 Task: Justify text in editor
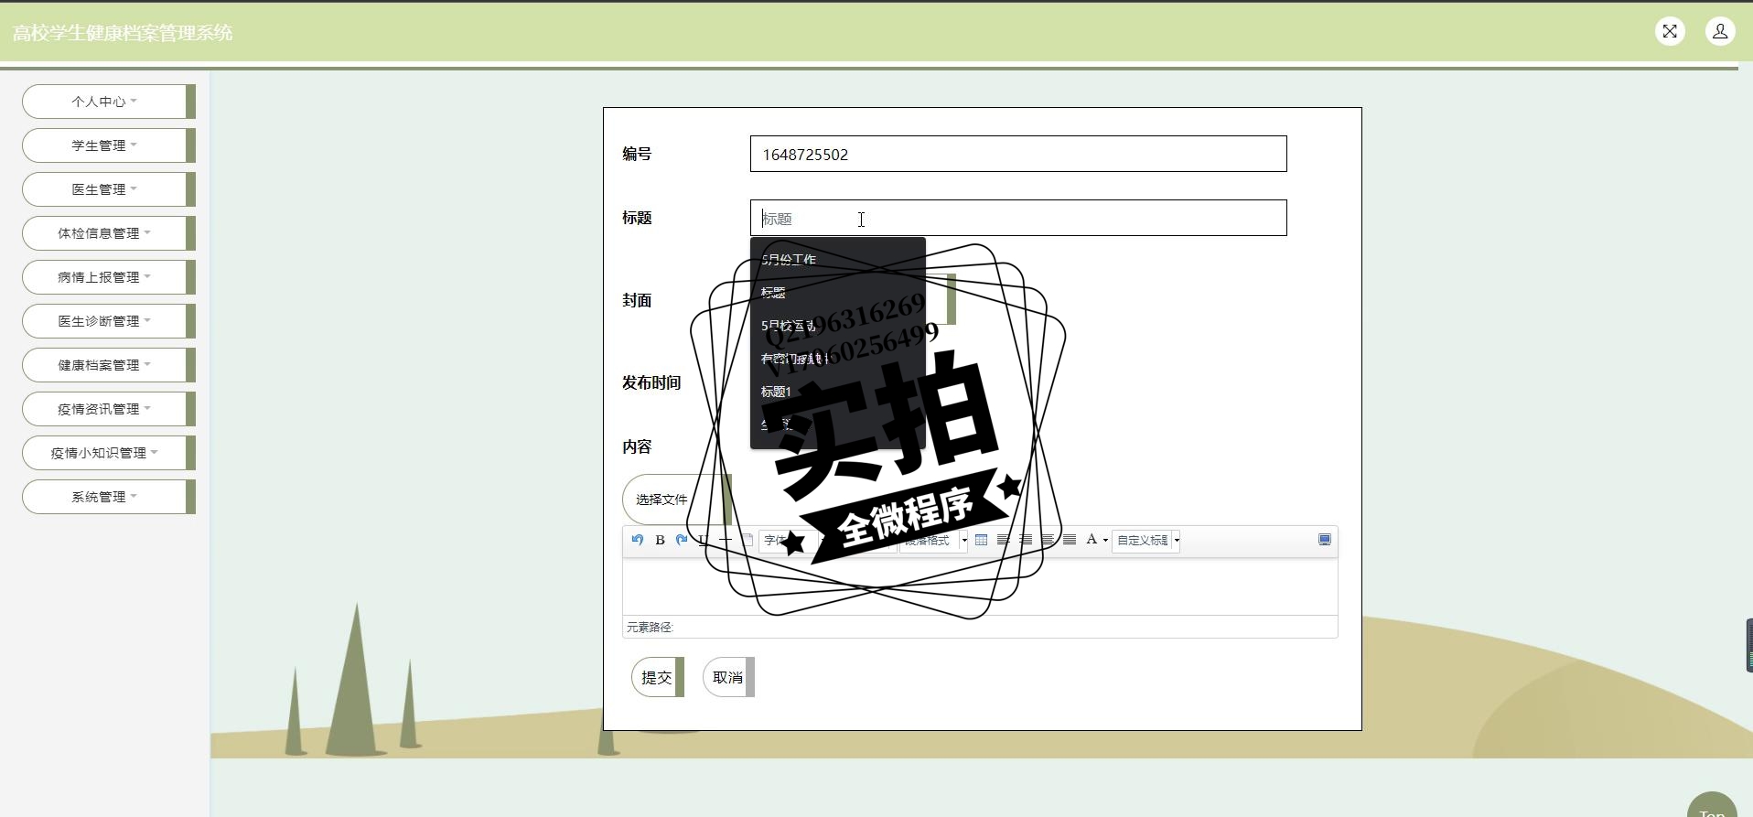click(x=1069, y=540)
